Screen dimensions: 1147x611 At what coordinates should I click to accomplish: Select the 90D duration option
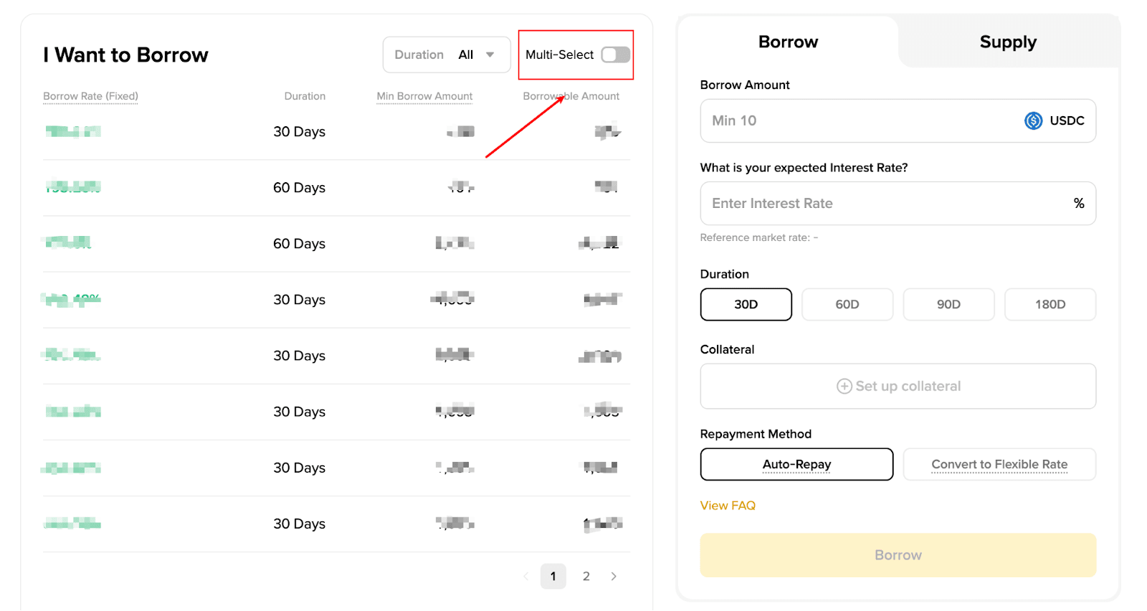pyautogui.click(x=948, y=305)
